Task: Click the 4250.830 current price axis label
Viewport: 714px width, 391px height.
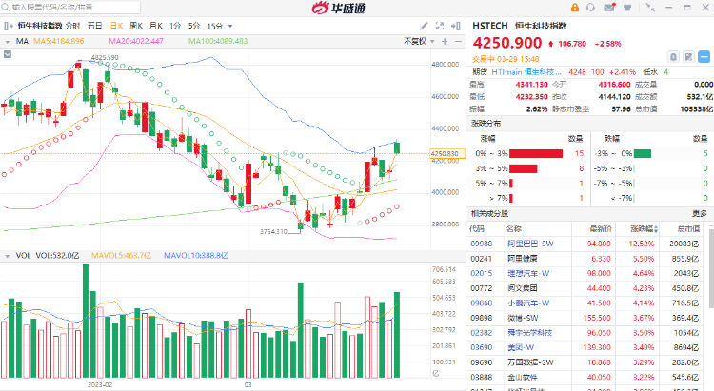Action: (x=447, y=154)
